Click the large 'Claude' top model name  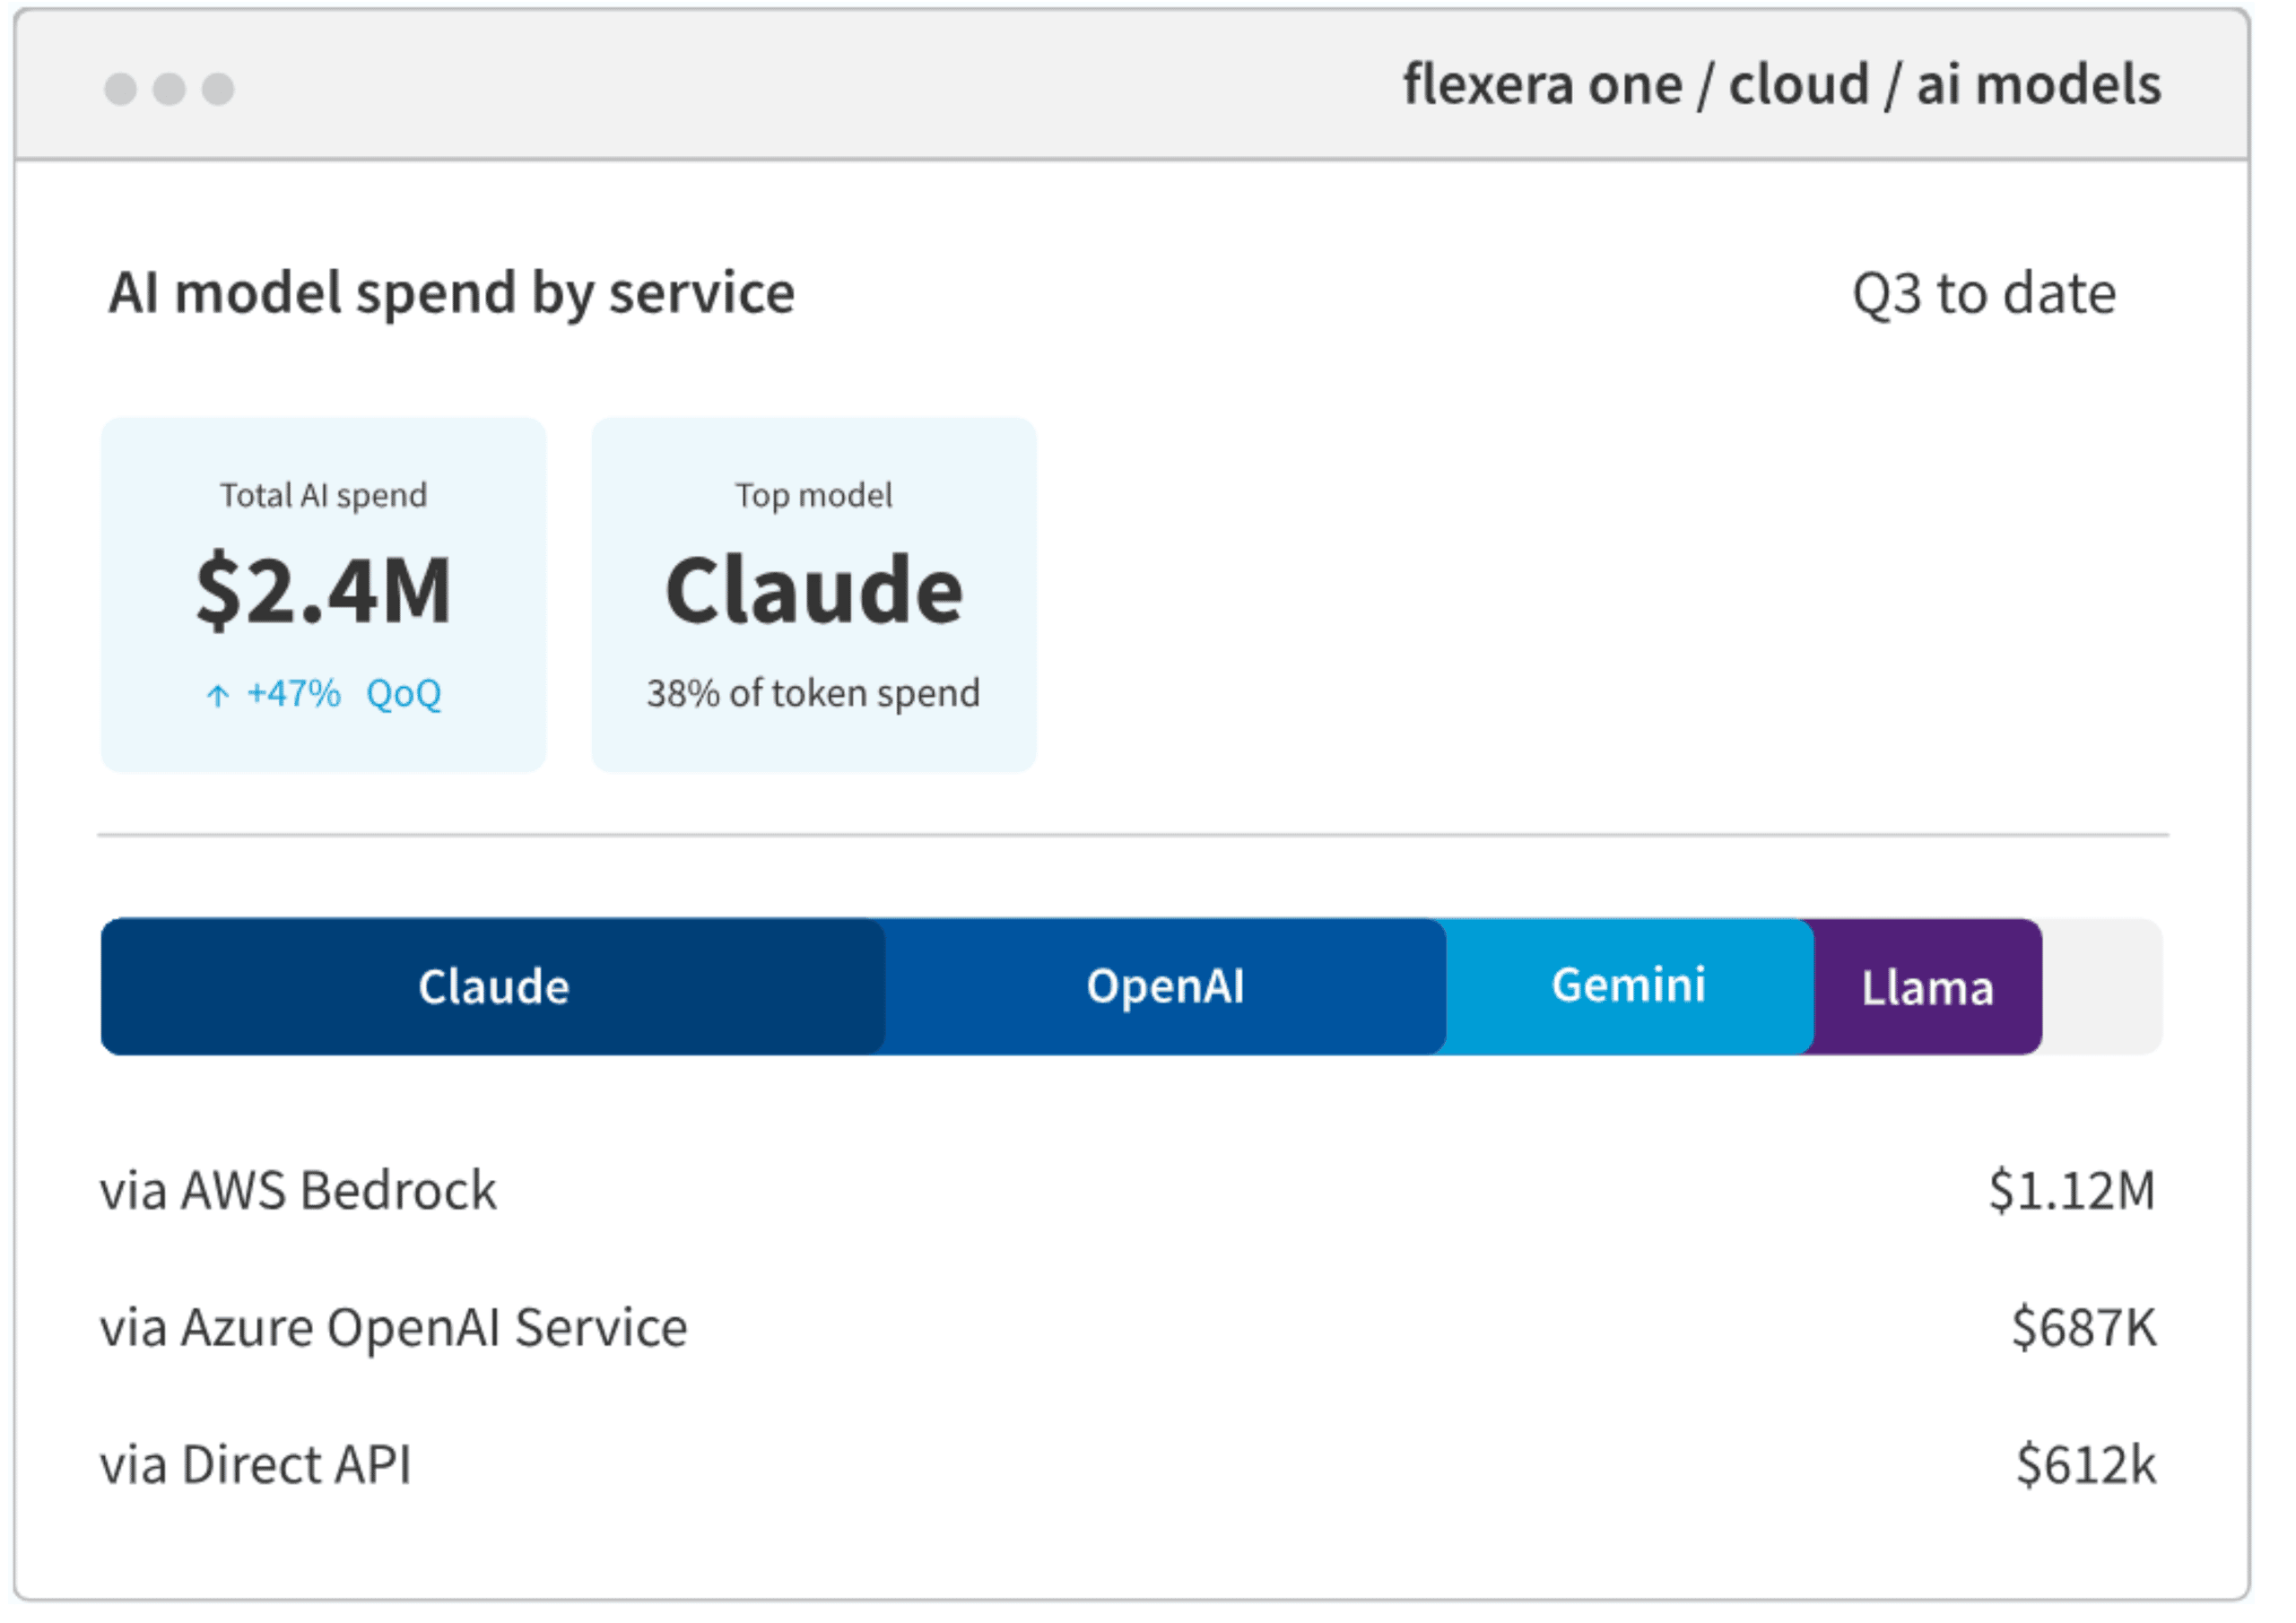point(814,591)
